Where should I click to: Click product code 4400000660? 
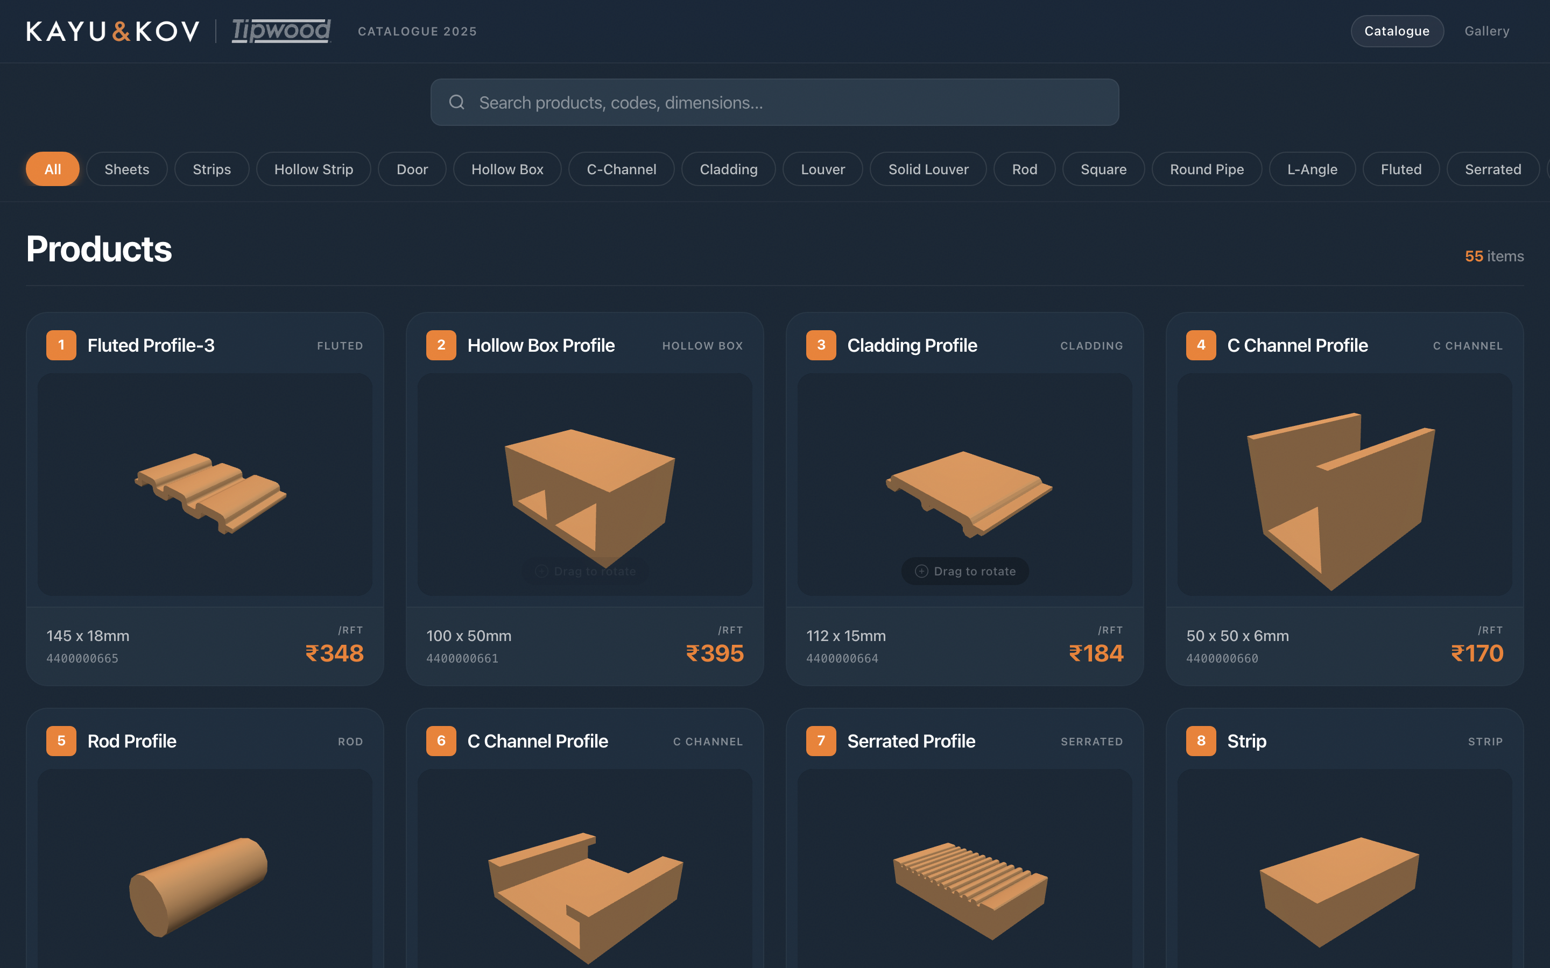point(1222,658)
